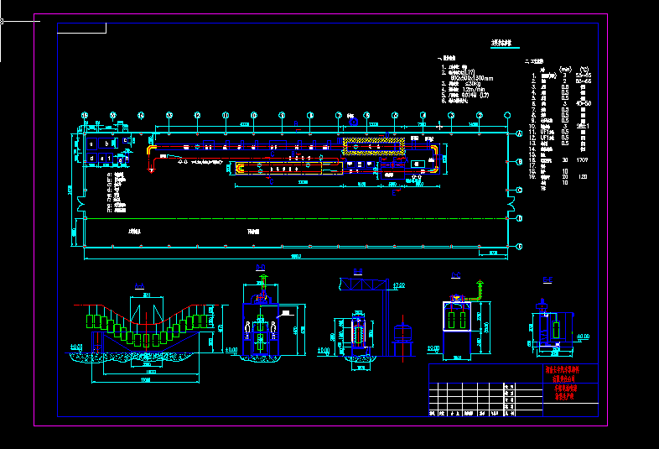This screenshot has height=449, width=659.
Task: Click the A-A section view label
Action: point(139,286)
